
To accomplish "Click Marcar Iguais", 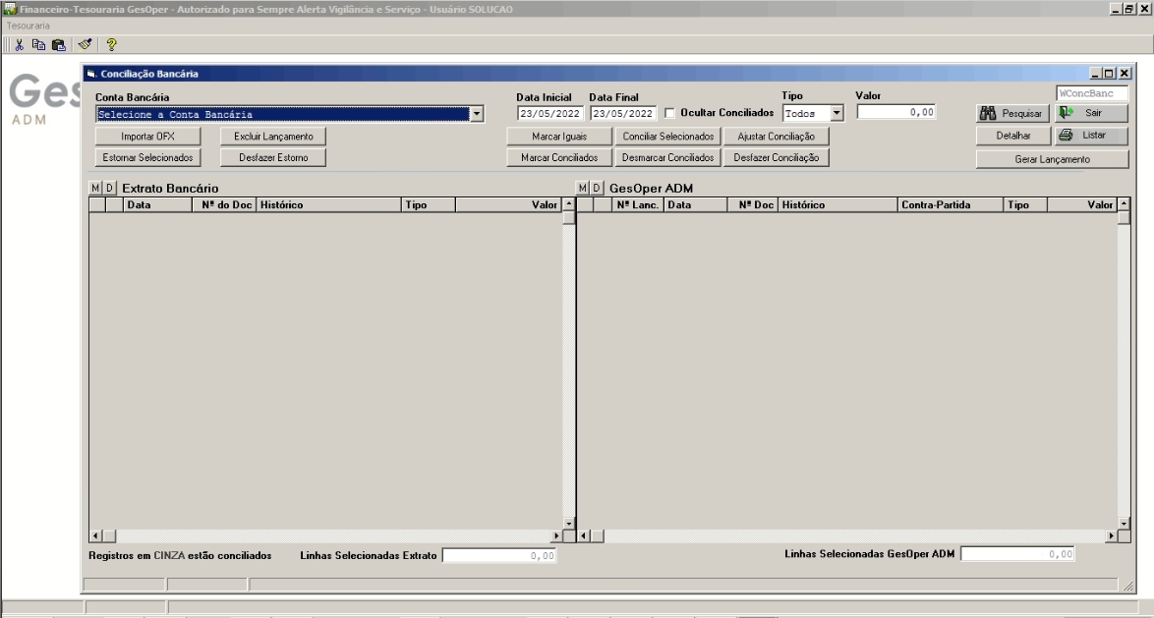I will click(559, 137).
